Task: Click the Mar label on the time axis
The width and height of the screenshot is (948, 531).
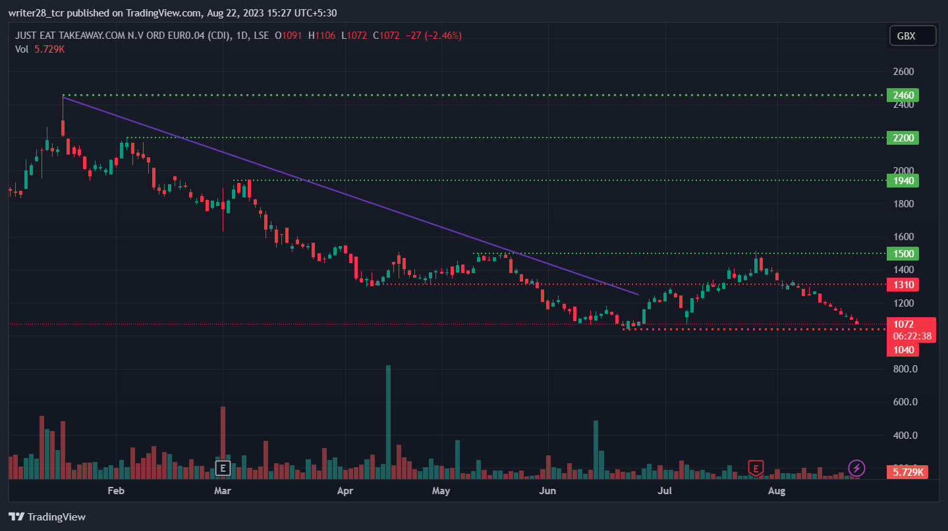Action: (223, 491)
